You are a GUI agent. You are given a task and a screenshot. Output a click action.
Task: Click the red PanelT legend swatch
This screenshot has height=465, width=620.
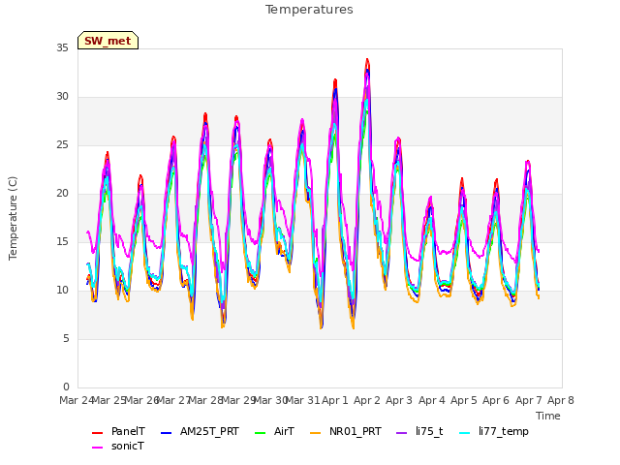tap(97, 433)
